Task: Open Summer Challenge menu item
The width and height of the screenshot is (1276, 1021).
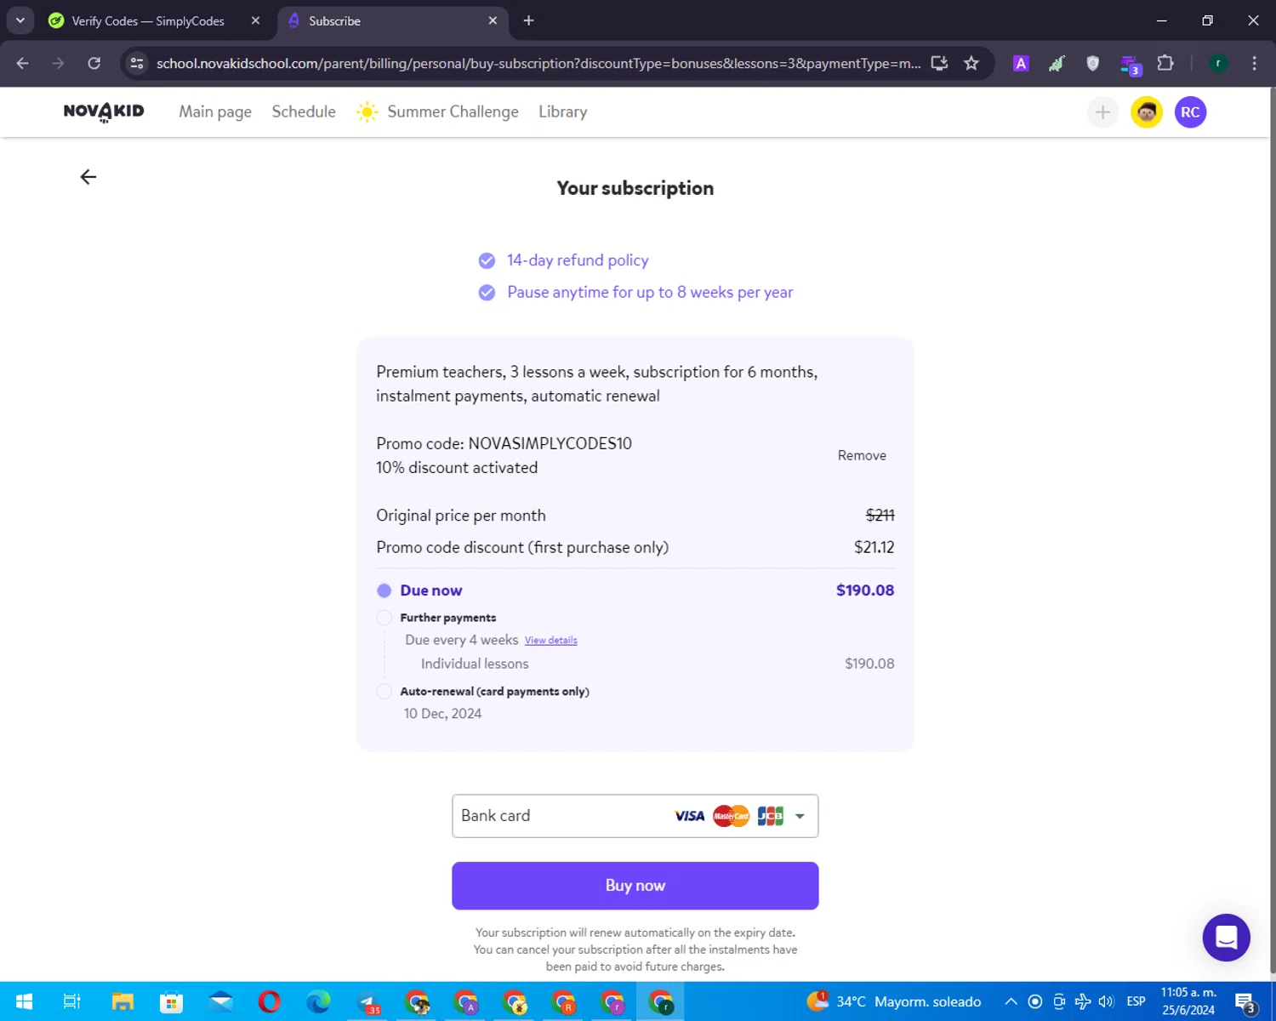Action: click(453, 112)
